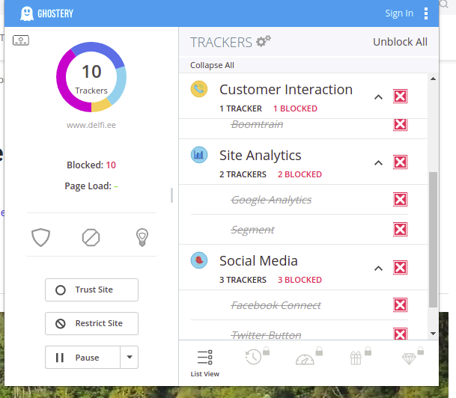Click the Blocked: 10 count text
This screenshot has width=456, height=398.
coord(91,165)
